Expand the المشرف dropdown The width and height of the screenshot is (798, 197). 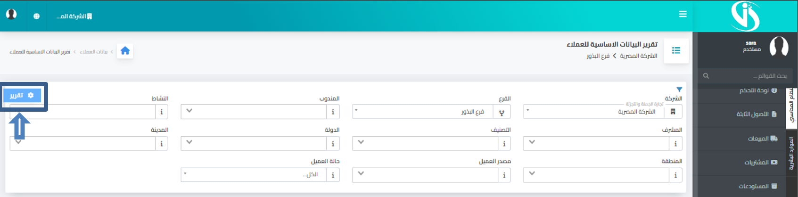point(596,143)
